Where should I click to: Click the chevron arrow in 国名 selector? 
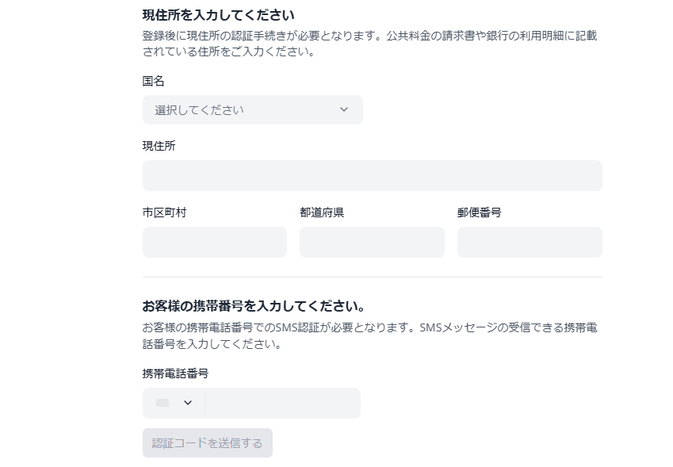(343, 110)
